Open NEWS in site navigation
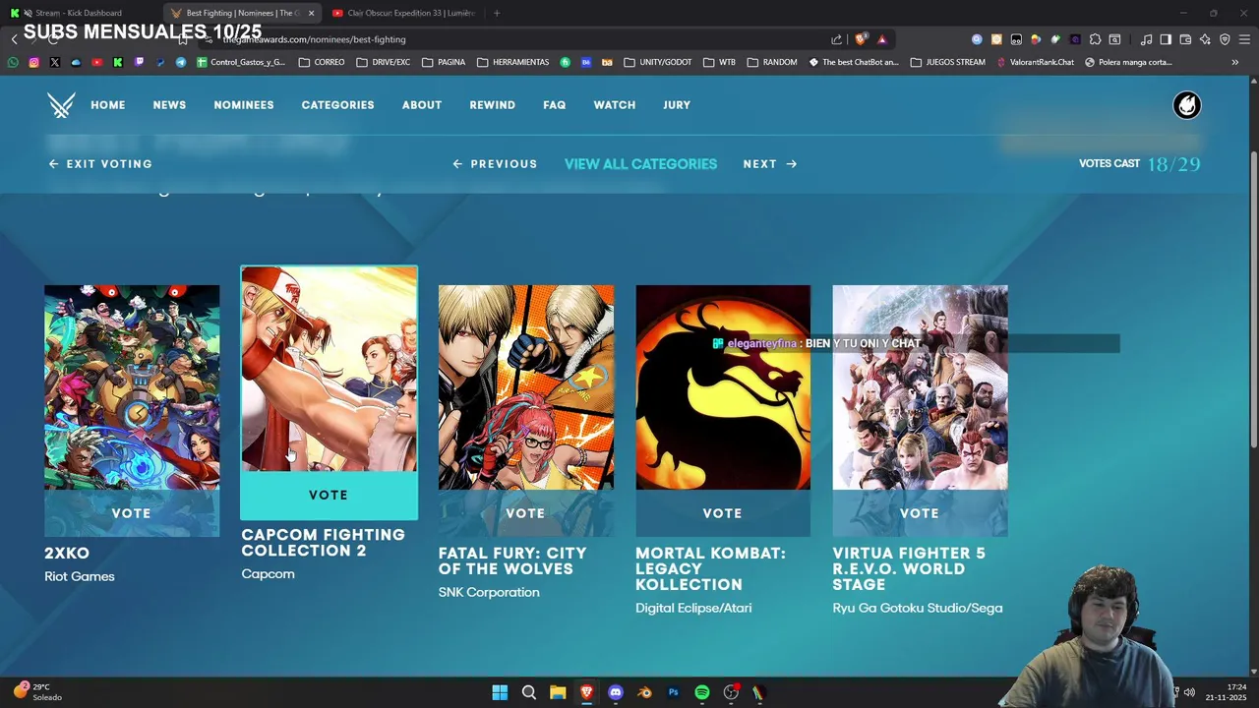This screenshot has width=1259, height=708. (x=169, y=105)
